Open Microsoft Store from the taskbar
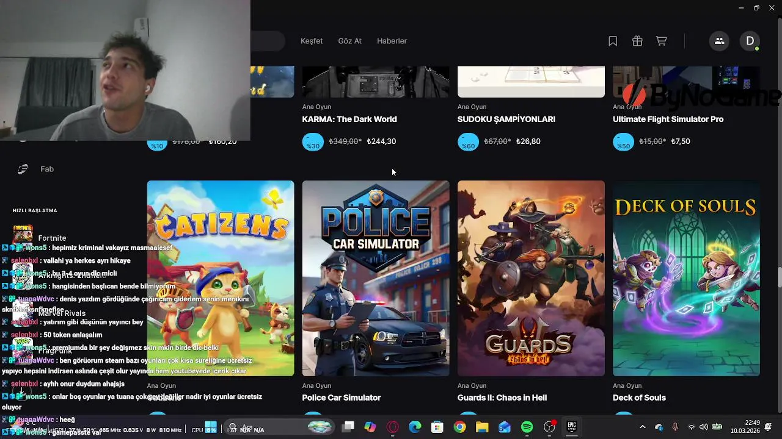This screenshot has height=439, width=782. click(437, 427)
